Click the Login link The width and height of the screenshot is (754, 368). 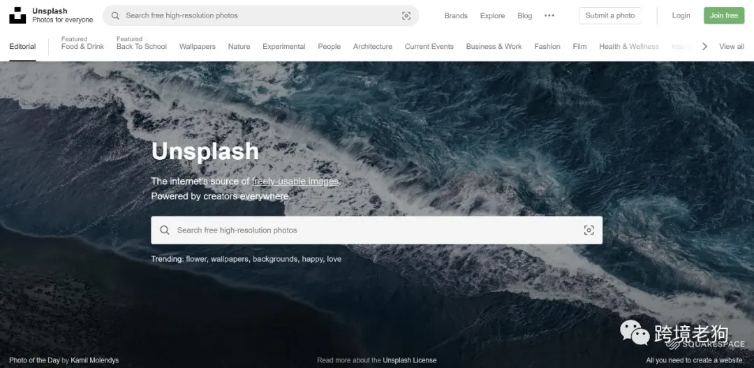pyautogui.click(x=681, y=15)
